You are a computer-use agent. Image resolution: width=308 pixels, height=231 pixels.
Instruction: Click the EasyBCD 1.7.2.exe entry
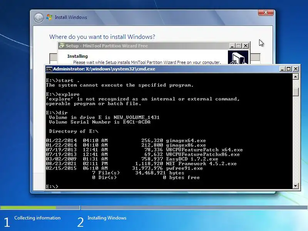(x=192, y=159)
